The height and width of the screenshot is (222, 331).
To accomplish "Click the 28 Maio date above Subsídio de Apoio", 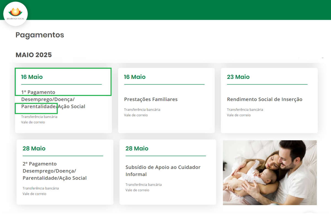I will pyautogui.click(x=137, y=149).
